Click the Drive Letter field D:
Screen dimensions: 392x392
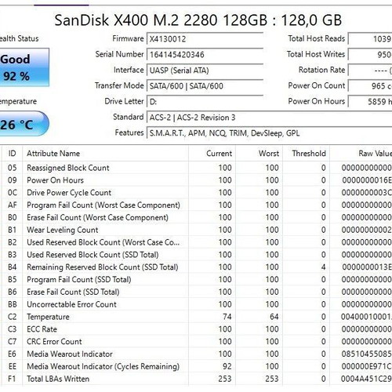[x=205, y=102]
